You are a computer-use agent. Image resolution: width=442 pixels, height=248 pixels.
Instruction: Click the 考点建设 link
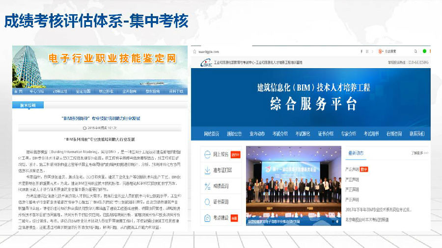point(221,218)
